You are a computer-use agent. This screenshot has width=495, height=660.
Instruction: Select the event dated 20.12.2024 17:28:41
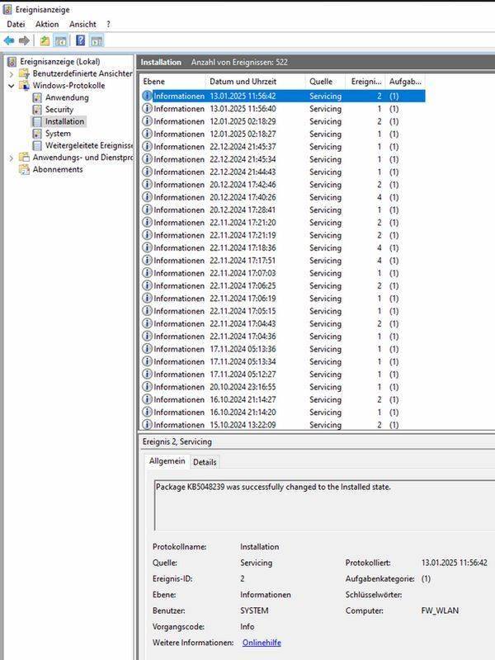coord(283,210)
